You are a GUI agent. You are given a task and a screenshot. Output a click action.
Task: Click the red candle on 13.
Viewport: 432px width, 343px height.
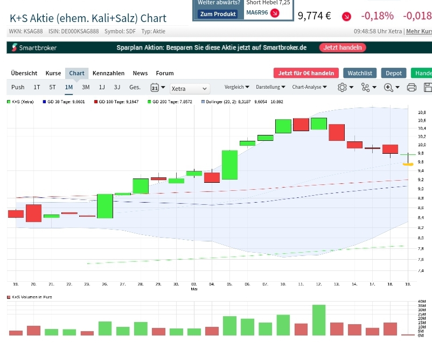tap(337, 133)
